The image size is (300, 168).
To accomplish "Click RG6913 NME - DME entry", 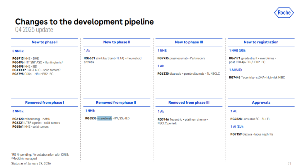I will [25, 59].
